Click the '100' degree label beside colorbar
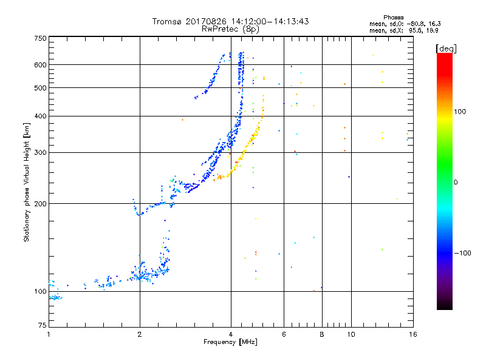Screen dimensions: 486x364 [460, 112]
